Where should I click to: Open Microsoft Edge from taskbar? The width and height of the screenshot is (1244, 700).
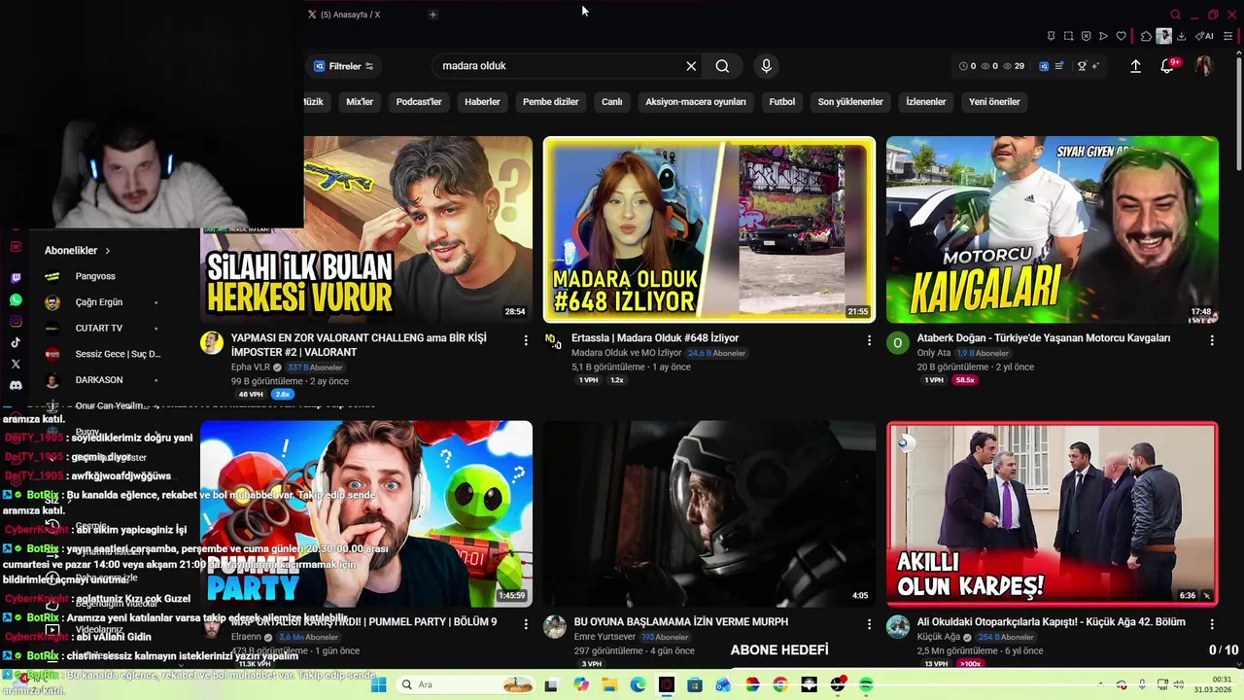[638, 684]
